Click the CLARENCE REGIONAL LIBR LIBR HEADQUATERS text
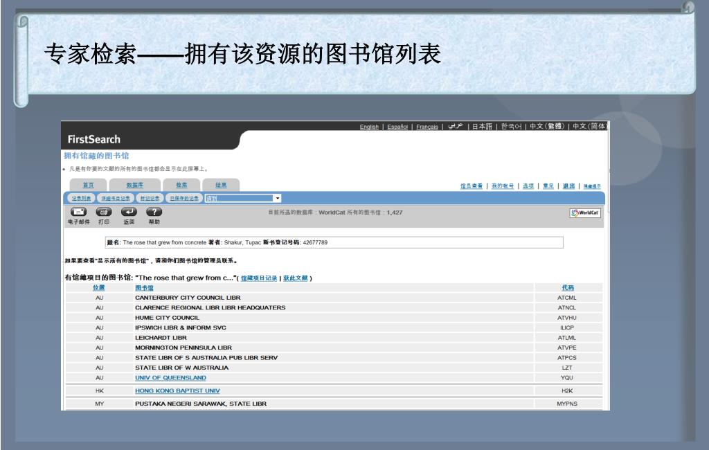The height and width of the screenshot is (450, 709). (x=210, y=307)
